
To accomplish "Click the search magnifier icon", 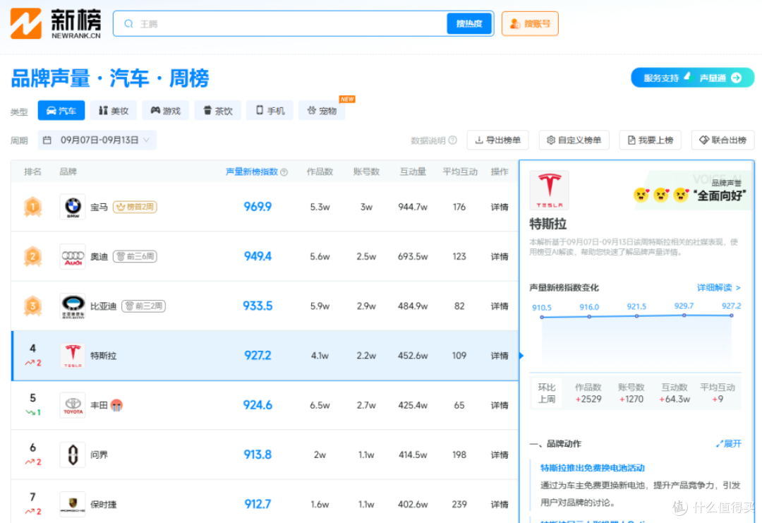I will 129,24.
